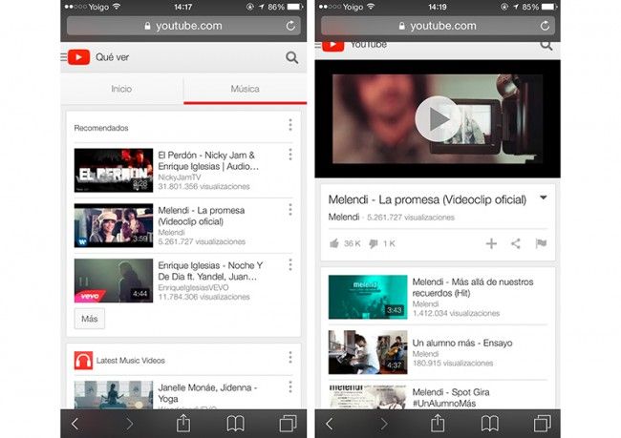Tap the YouTube logo in right phone
The height and width of the screenshot is (438, 621).
click(x=332, y=46)
